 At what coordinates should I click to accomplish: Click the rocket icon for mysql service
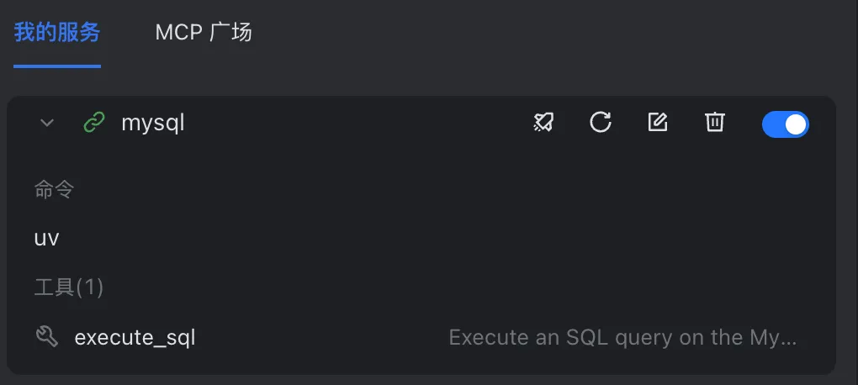[x=543, y=123]
